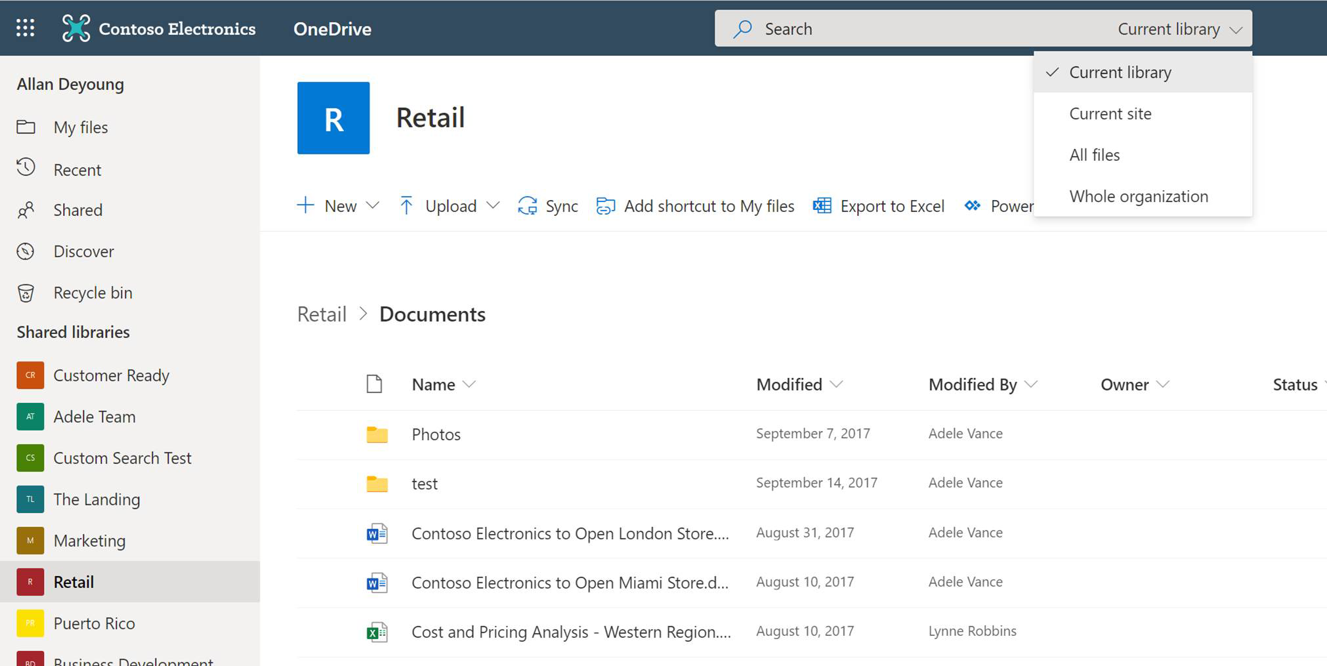Click the large Retail library logo
The height and width of the screenshot is (666, 1327).
pyautogui.click(x=333, y=118)
